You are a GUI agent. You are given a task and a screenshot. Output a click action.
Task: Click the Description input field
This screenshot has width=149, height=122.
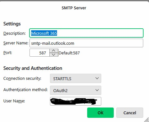86,33
